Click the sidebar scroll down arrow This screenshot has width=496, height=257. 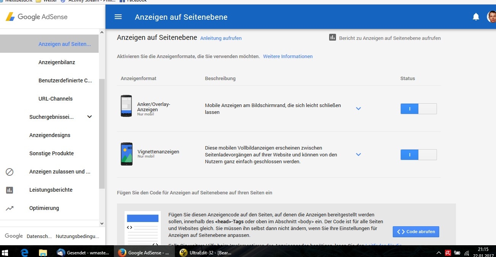102,224
